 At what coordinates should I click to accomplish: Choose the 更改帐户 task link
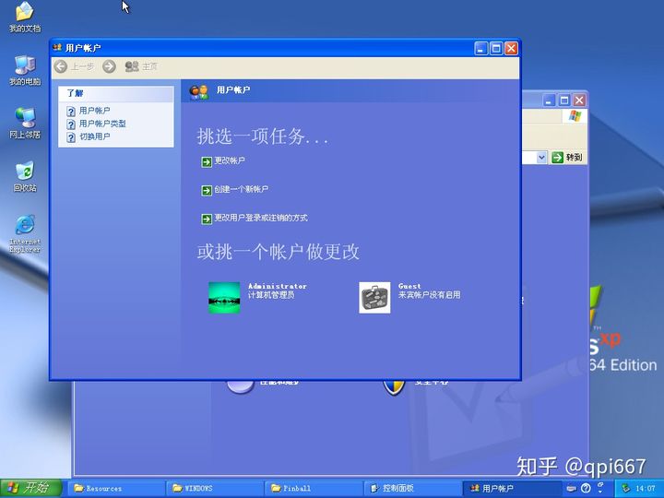point(230,160)
